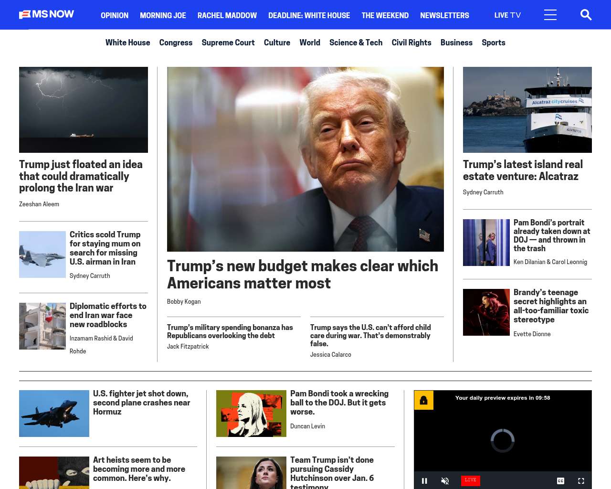Open Rachel Maddow show page
This screenshot has height=489, width=611.
pyautogui.click(x=227, y=15)
